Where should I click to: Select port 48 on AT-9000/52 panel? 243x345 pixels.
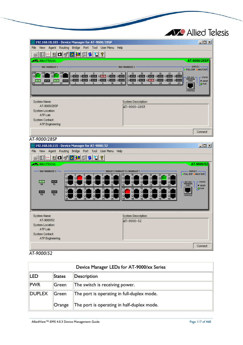pyautogui.click(x=173, y=196)
